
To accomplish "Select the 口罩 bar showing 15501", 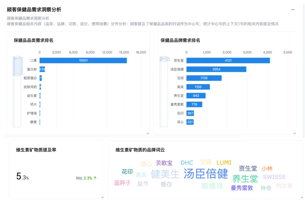I will (x=83, y=61).
